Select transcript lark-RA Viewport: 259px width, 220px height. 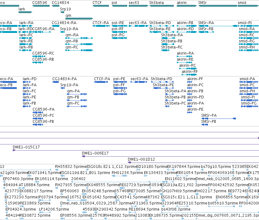coord(26,23)
